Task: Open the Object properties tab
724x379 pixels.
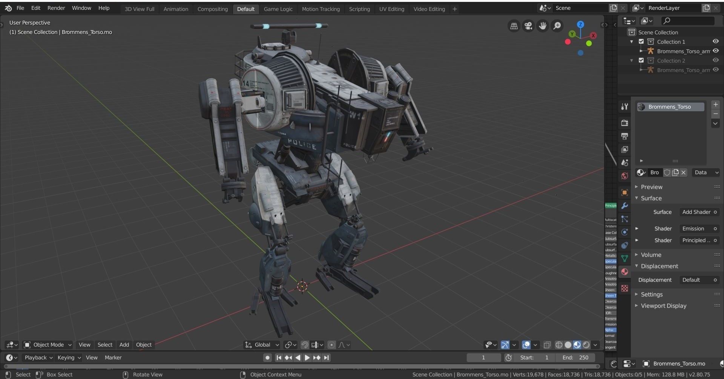Action: point(624,192)
